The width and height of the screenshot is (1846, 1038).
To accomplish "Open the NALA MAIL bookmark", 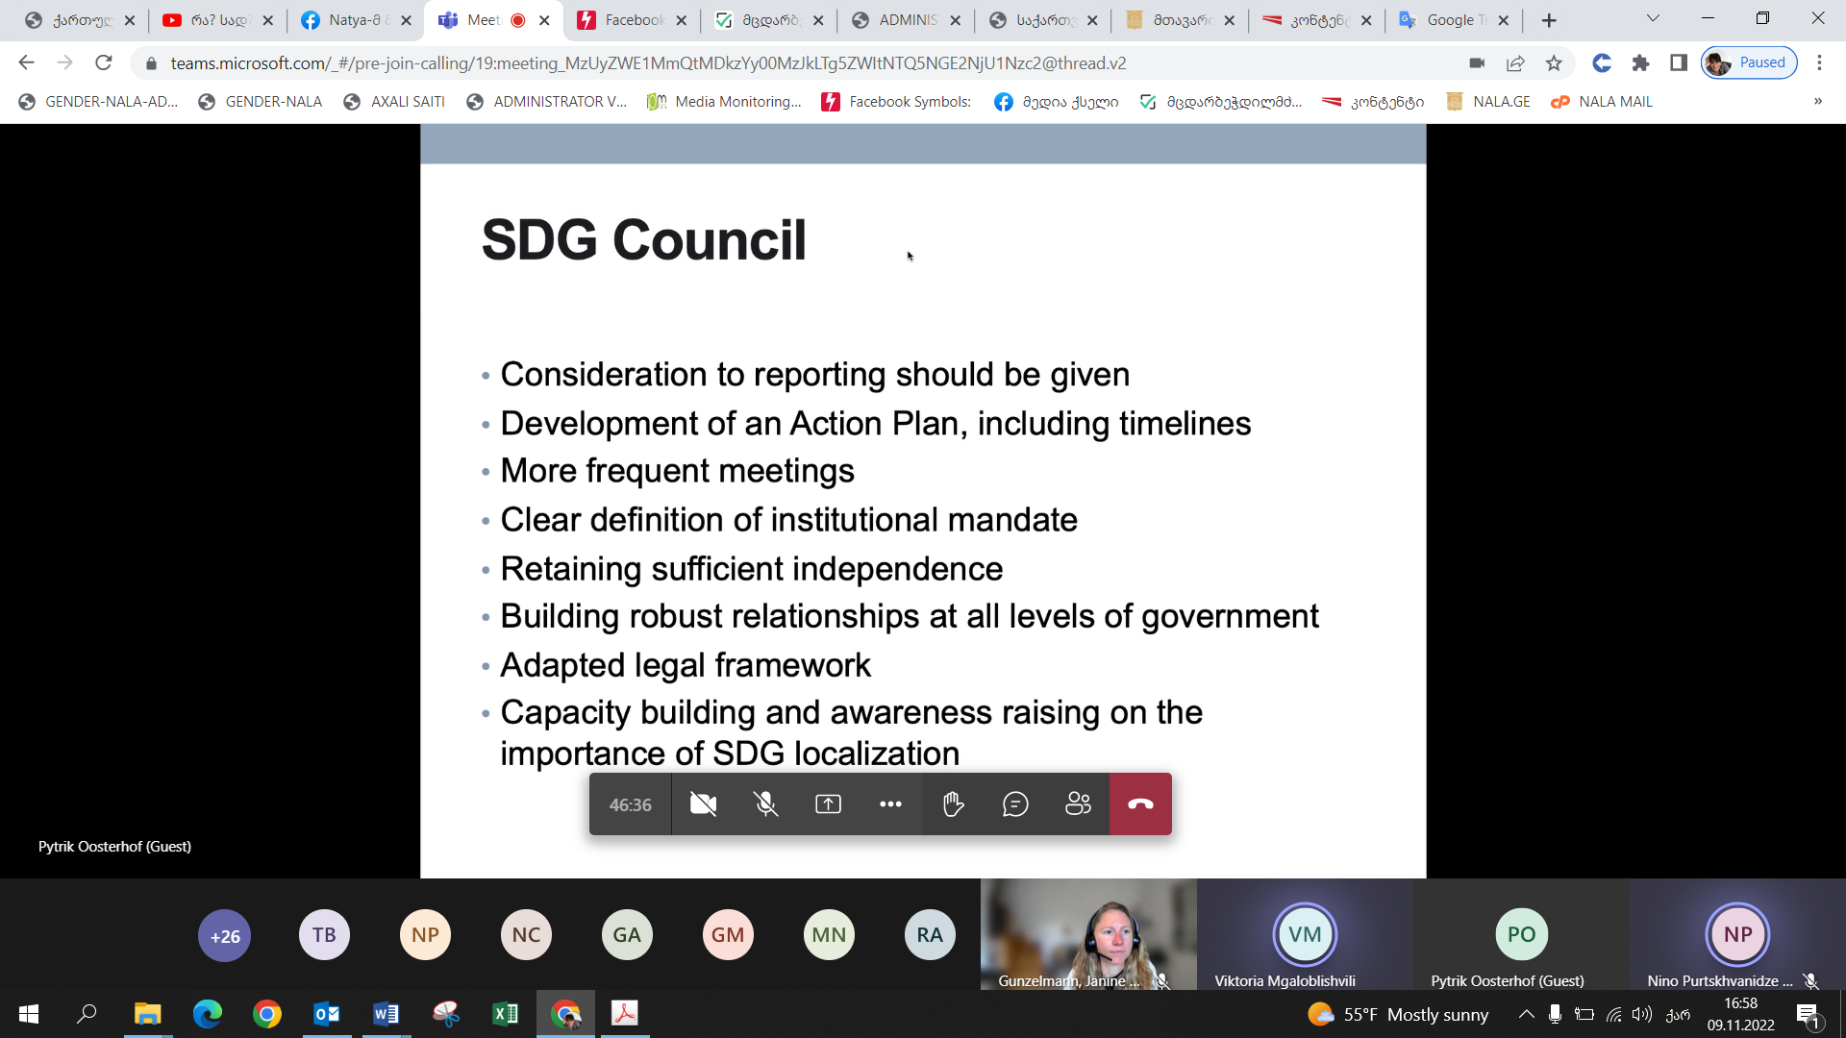I will coord(1602,102).
